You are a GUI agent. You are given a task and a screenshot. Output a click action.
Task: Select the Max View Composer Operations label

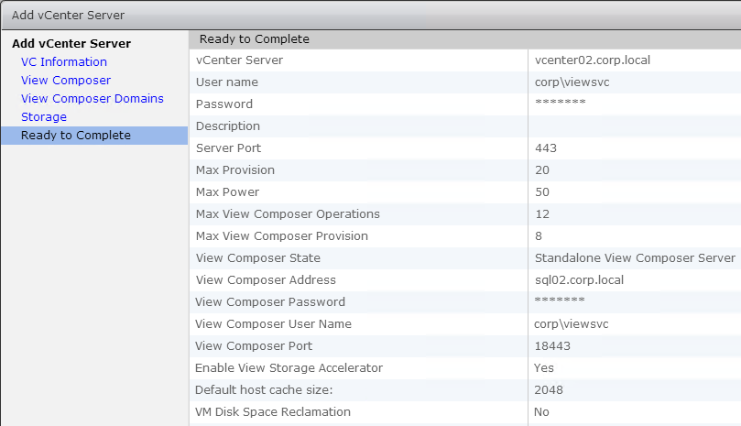288,214
